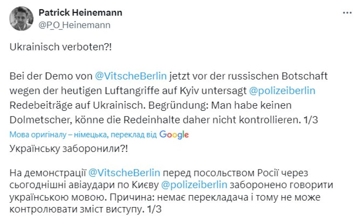This screenshot has height=220, width=353.
Task: Click Patrick Heinemann's profile avatar
Action: point(21,19)
